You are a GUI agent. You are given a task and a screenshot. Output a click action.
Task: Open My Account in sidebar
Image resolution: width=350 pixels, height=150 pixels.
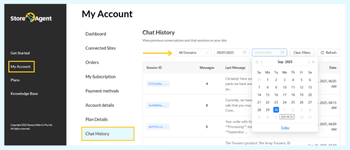pyautogui.click(x=21, y=66)
